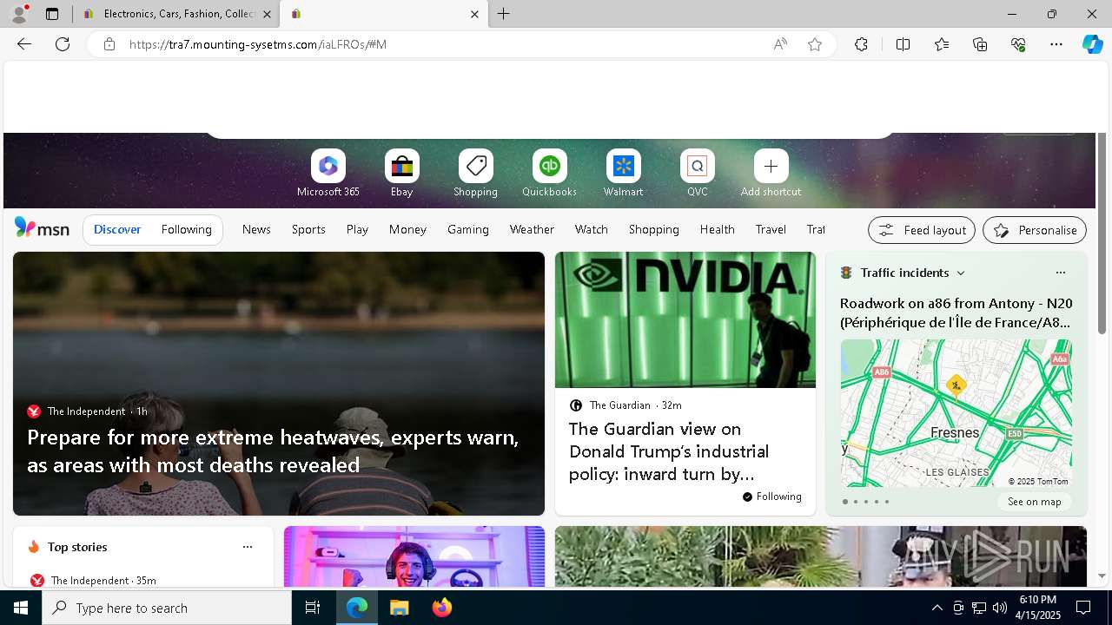Switch to the Following feed tab
The height and width of the screenshot is (625, 1112).
point(186,229)
